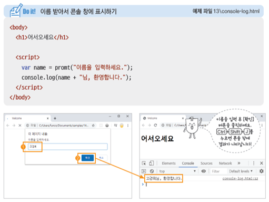Close the Welcome tab in left window
The image size is (269, 202).
47,118
